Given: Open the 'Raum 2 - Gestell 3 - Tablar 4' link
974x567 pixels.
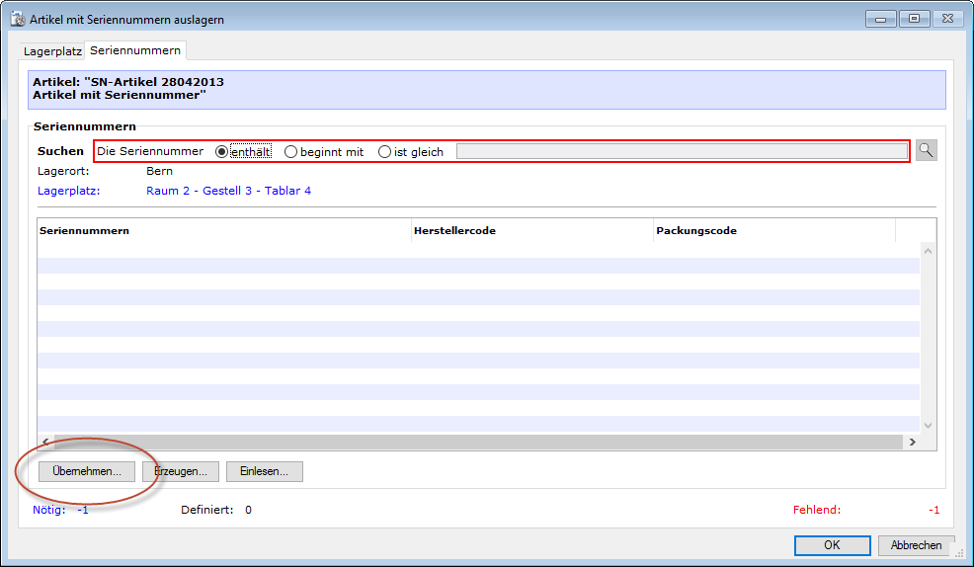Looking at the screenshot, I should 228,191.
